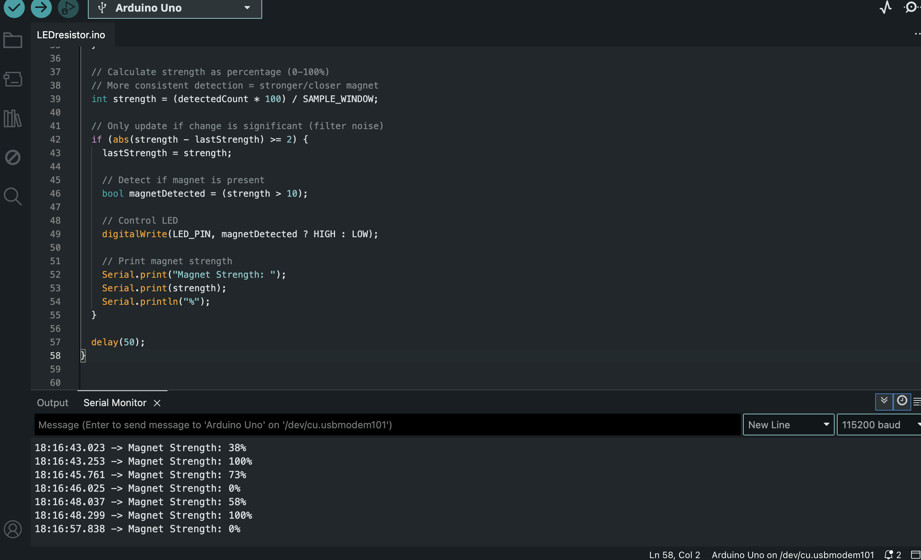Screen dimensions: 921x560
Task: Open the New Line ending dropdown
Action: (788, 425)
